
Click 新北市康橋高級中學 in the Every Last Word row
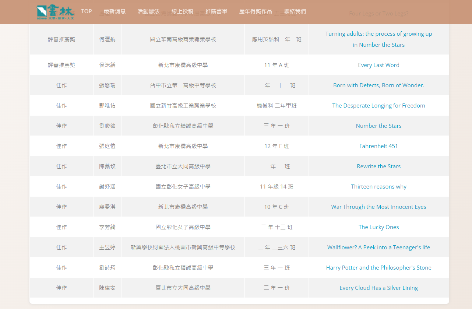[183, 65]
